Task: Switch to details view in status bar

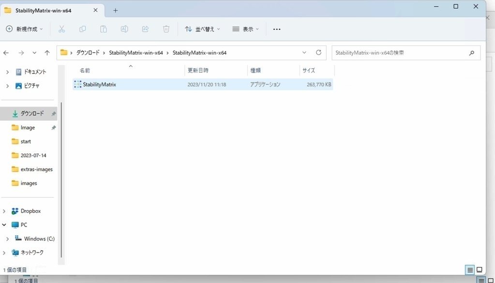Action: tap(470, 270)
